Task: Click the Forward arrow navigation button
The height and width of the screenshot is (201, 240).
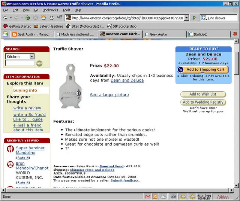Action: pyautogui.click(x=16, y=18)
